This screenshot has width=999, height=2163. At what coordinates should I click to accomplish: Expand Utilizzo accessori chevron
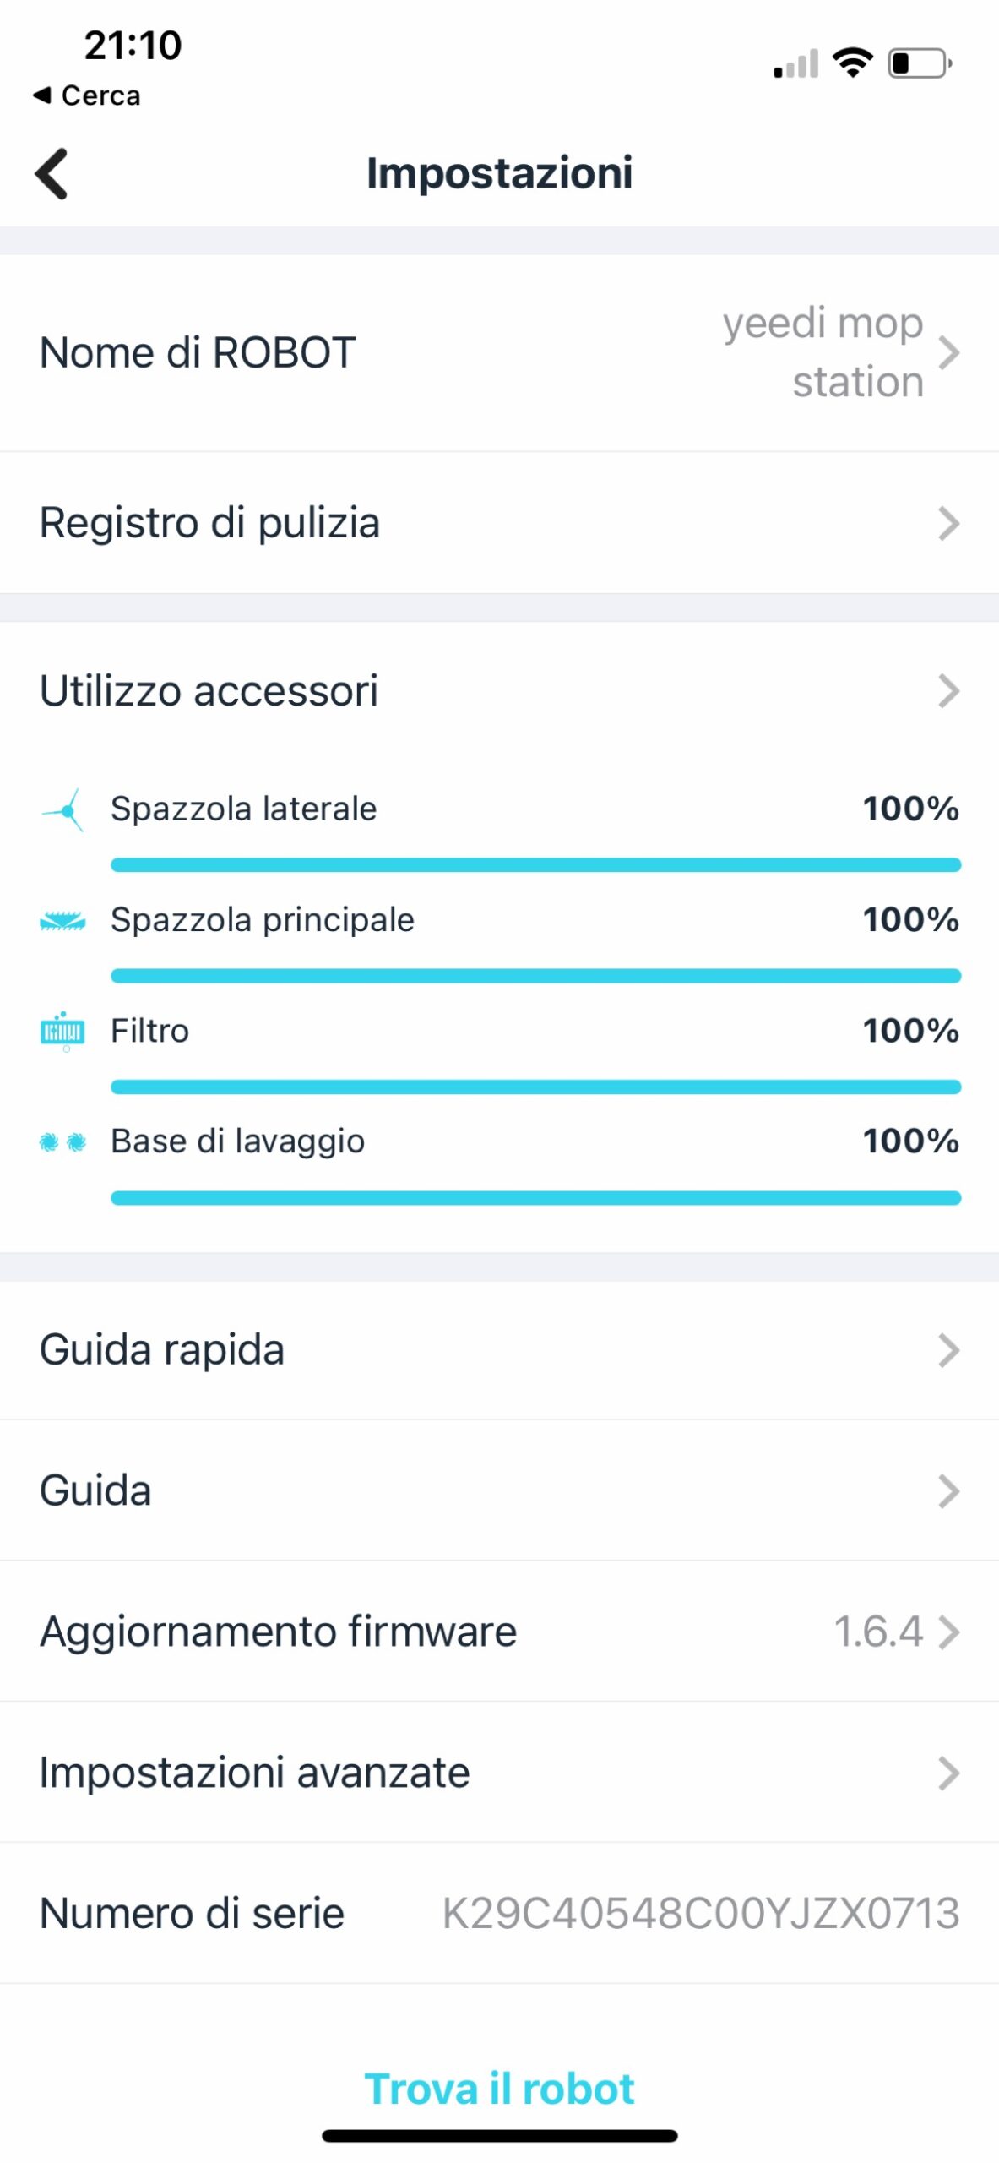click(948, 691)
